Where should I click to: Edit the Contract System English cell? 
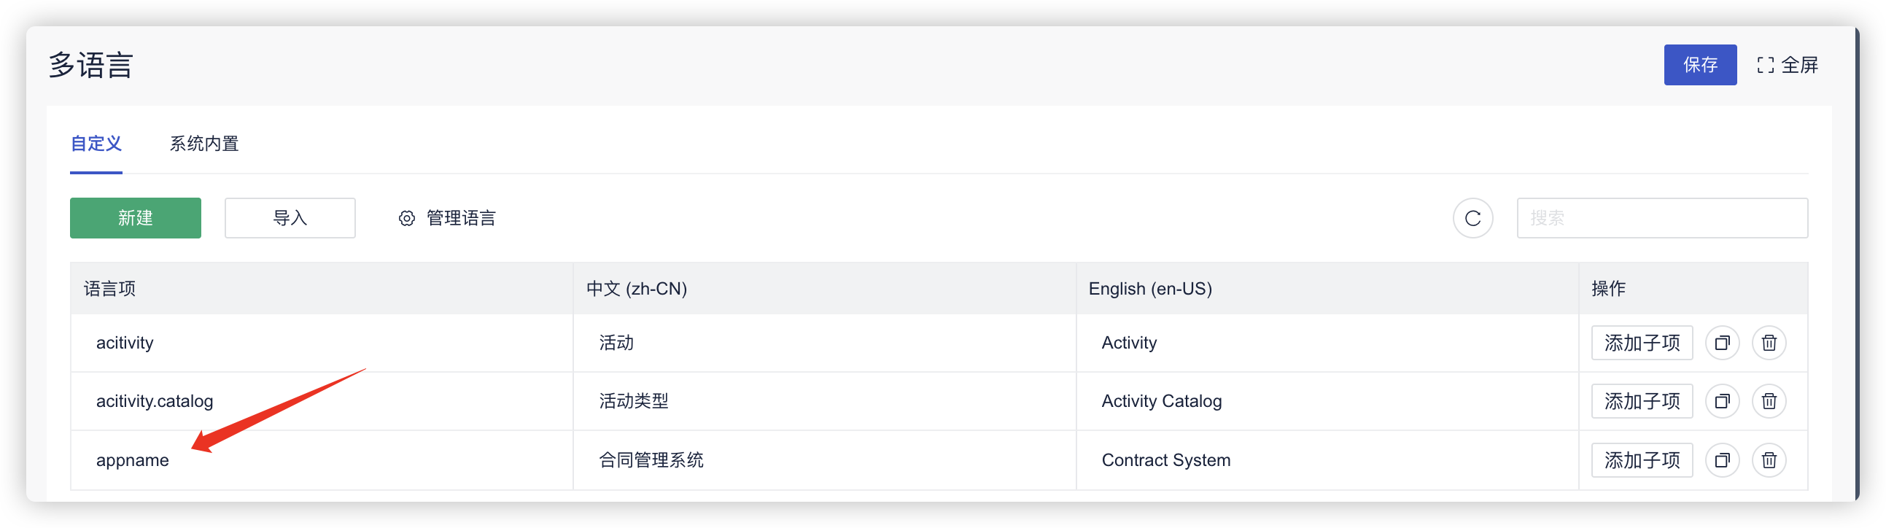click(1165, 460)
